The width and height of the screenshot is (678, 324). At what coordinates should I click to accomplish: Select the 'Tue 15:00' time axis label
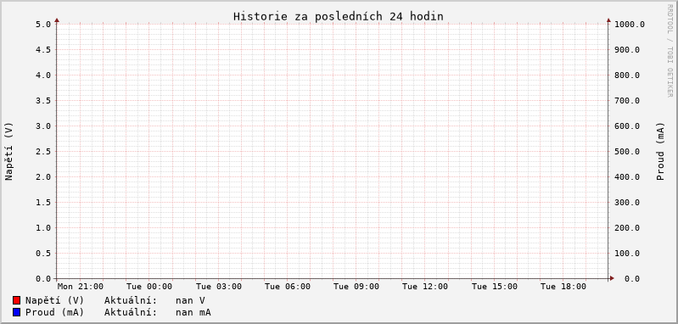(x=494, y=287)
